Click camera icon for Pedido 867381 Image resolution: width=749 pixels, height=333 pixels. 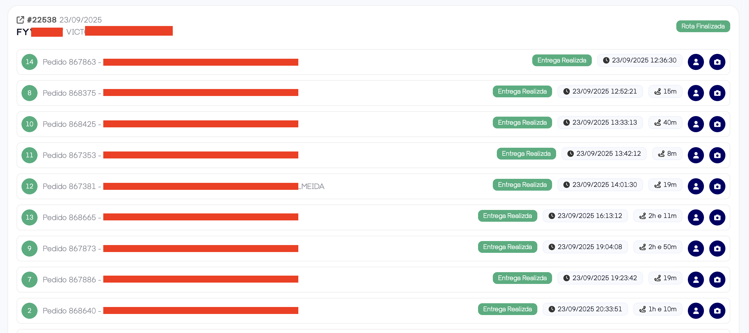pyautogui.click(x=717, y=186)
